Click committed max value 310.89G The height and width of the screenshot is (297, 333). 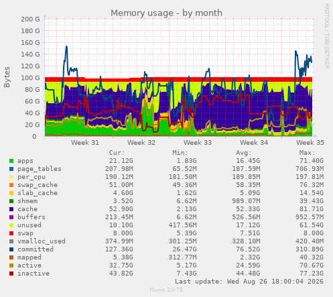pyautogui.click(x=310, y=249)
